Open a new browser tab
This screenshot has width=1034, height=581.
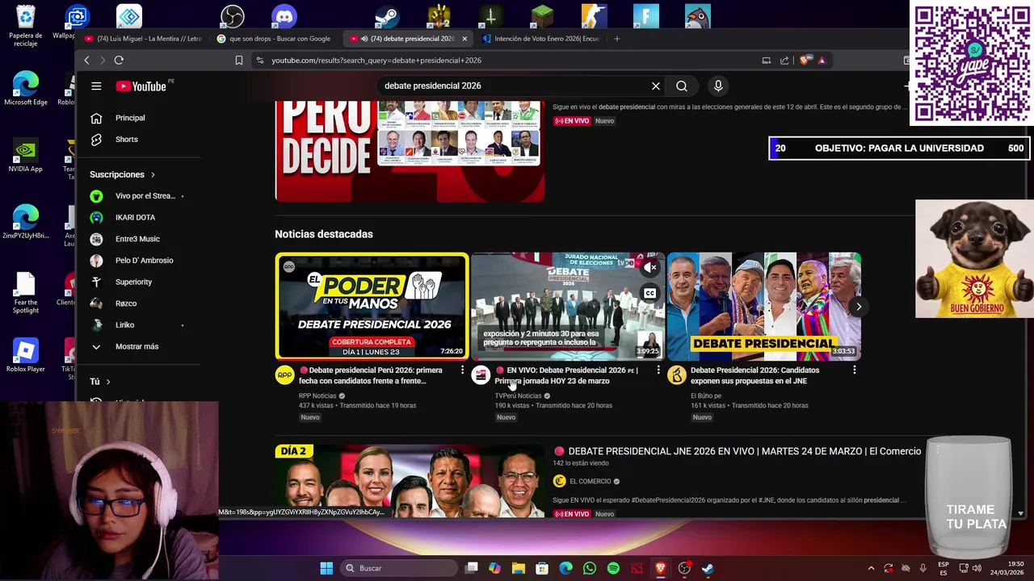tap(617, 39)
